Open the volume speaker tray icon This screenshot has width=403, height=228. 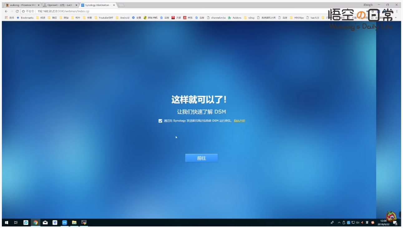[x=357, y=222]
